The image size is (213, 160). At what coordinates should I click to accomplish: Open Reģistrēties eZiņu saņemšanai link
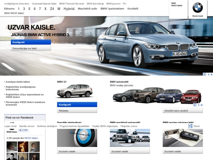point(25,96)
